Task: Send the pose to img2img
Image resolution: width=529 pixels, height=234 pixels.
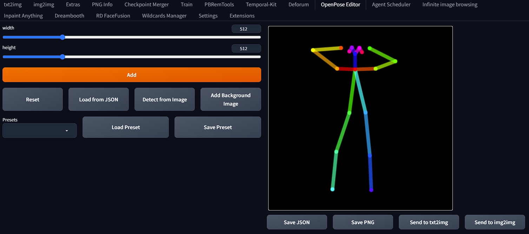Action: tap(495, 222)
